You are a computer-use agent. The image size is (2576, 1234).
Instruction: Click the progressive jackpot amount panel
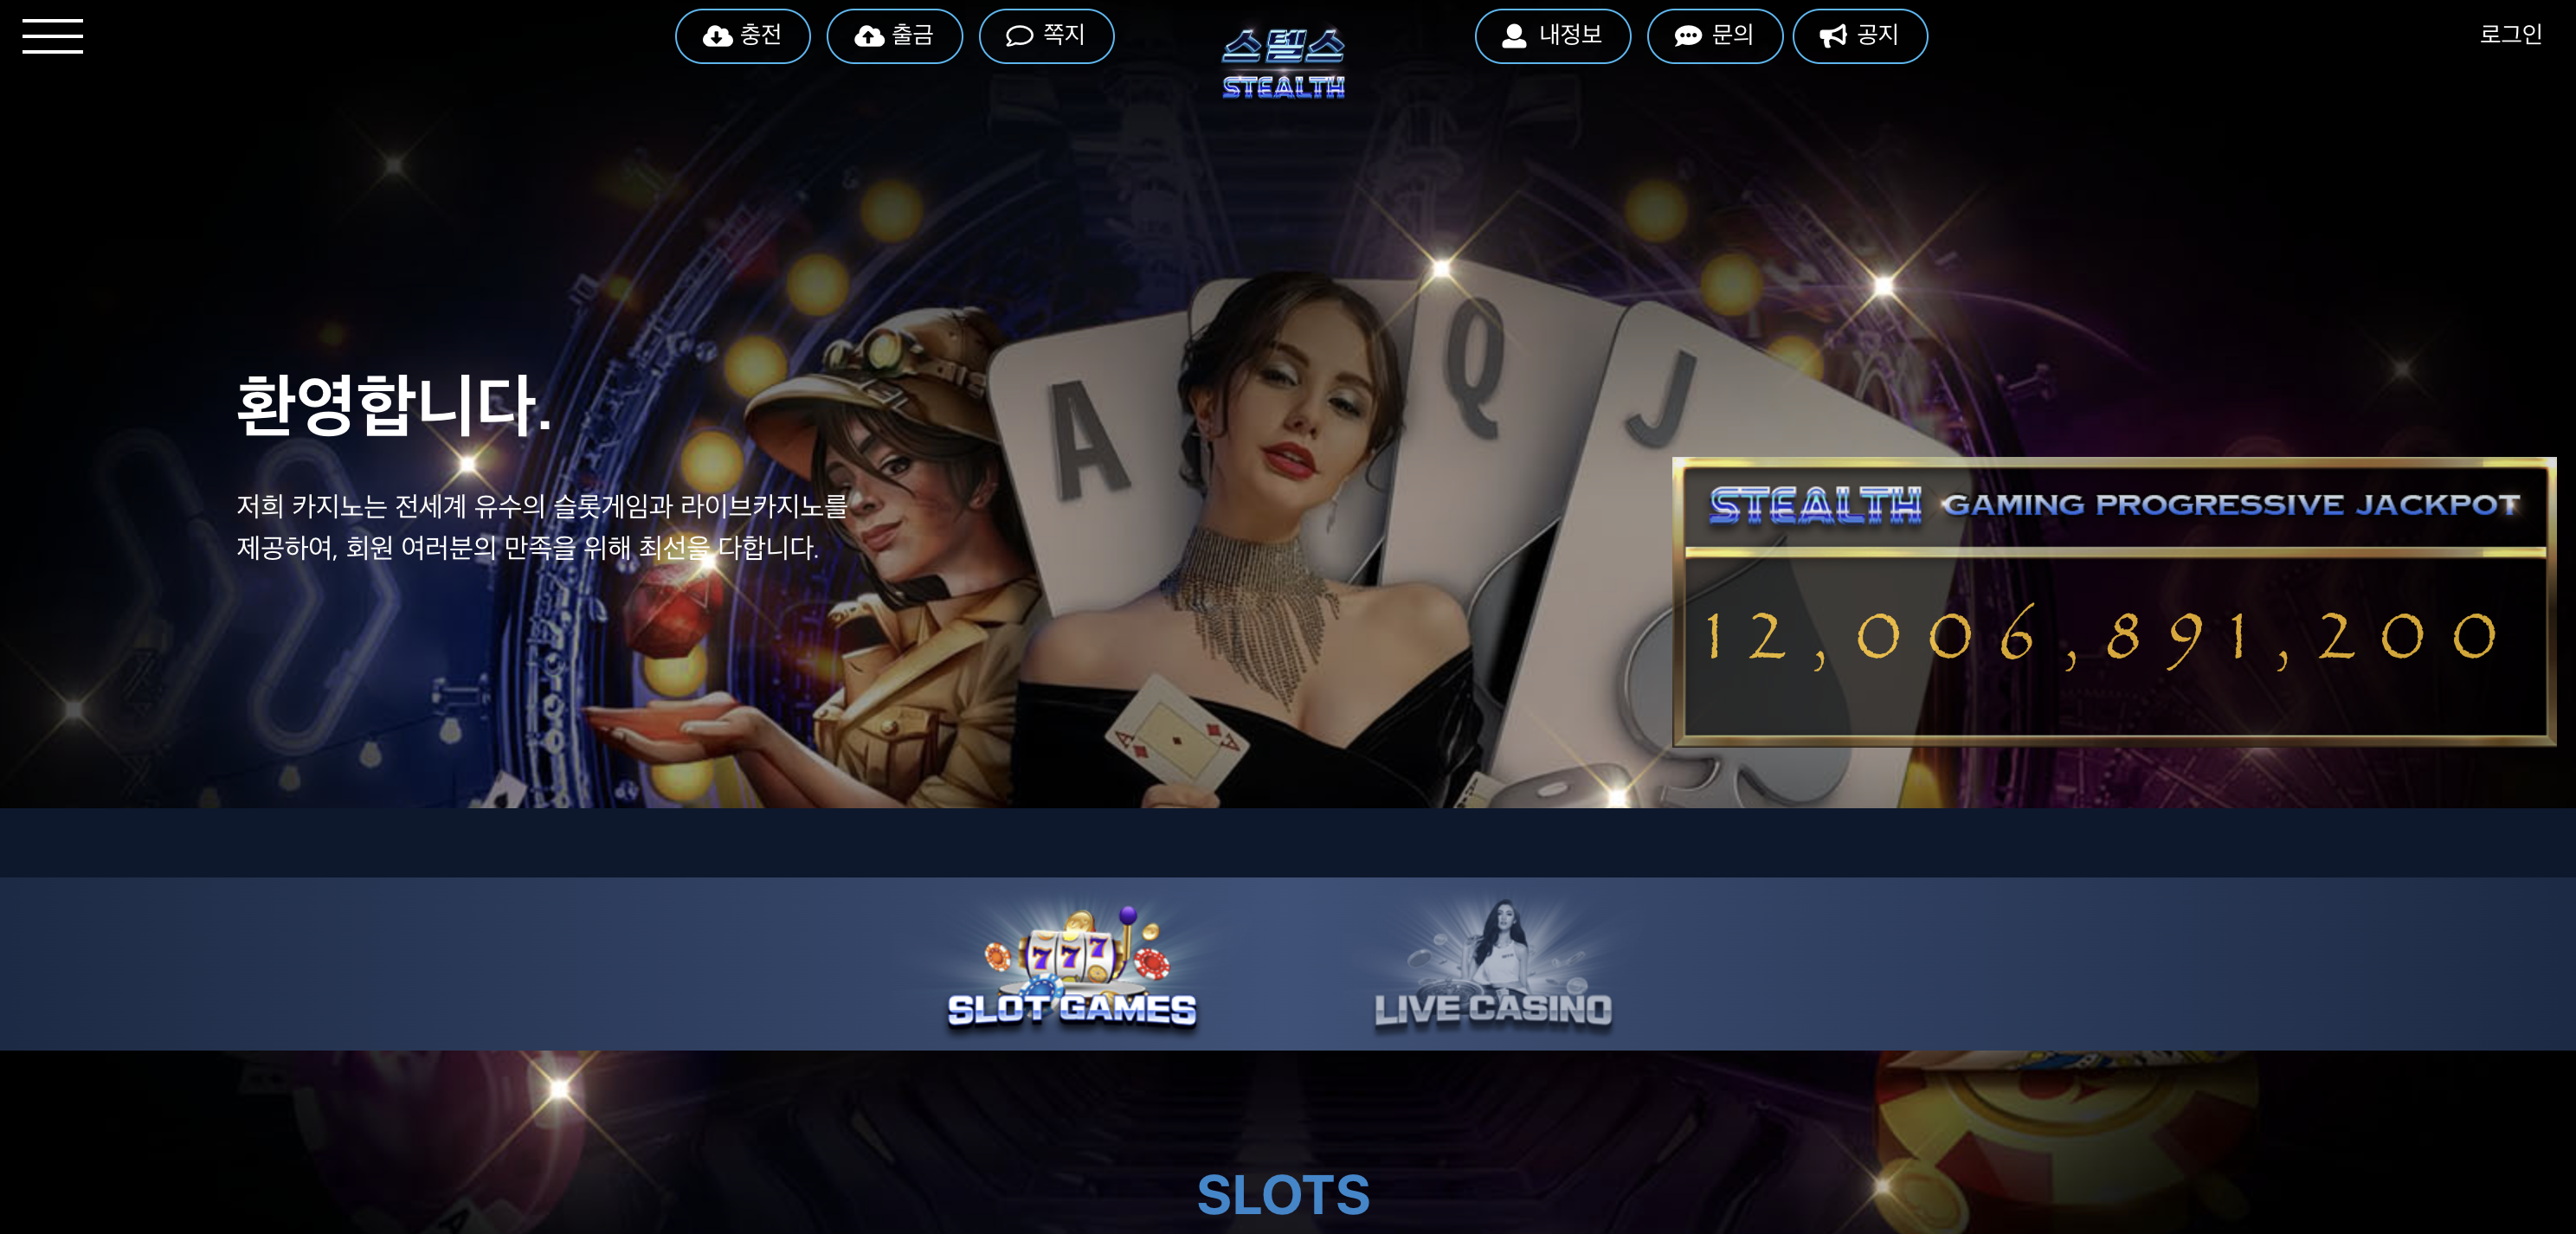tap(2114, 647)
